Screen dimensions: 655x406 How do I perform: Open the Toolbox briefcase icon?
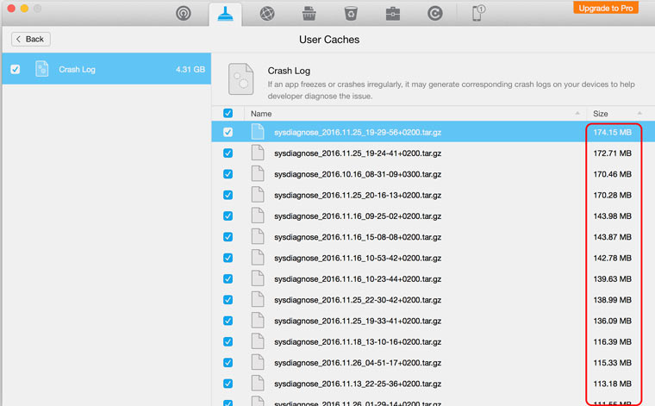pos(393,14)
